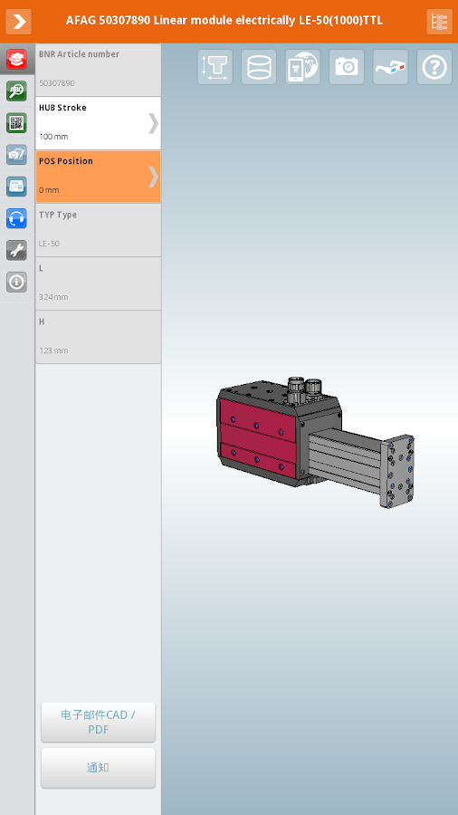Viewport: 458px width, 815px height.
Task: Take a snapshot with camera icon
Action: click(347, 67)
